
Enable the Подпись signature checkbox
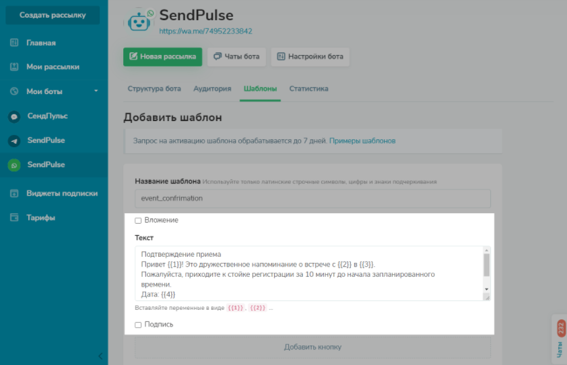point(138,325)
